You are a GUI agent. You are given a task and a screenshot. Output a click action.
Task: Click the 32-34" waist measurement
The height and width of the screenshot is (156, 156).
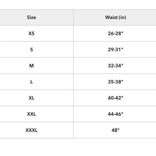pyautogui.click(x=115, y=66)
